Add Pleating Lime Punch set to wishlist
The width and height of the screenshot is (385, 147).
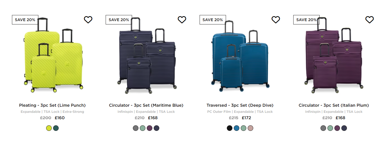[88, 20]
